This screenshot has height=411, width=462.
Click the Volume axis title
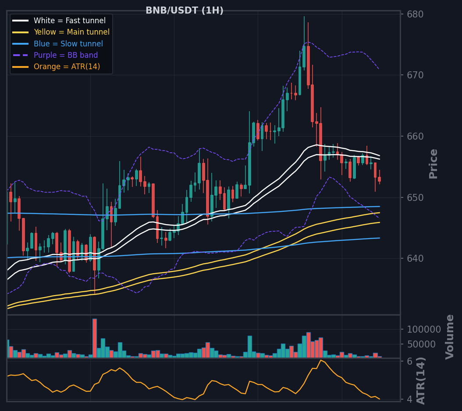click(x=450, y=337)
